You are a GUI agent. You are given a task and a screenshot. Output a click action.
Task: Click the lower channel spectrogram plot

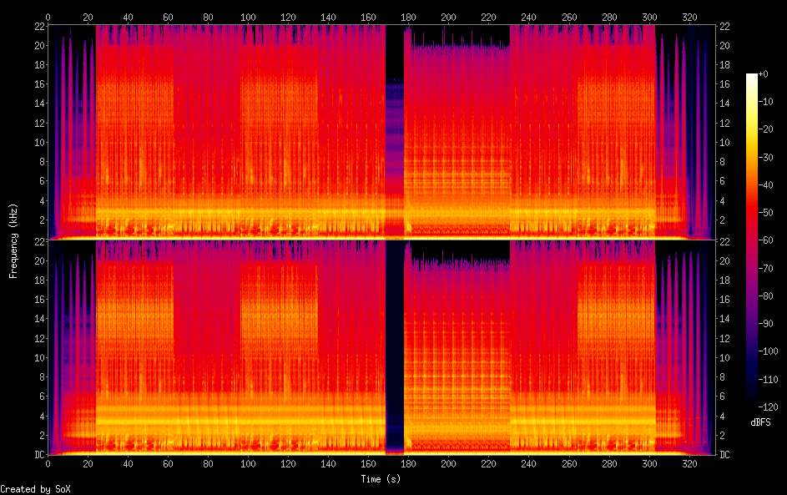[x=381, y=347]
